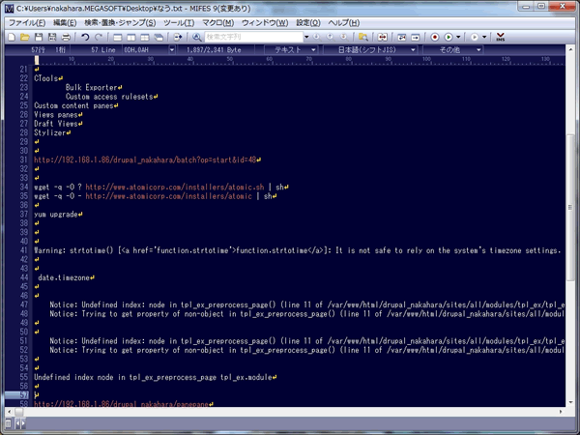Start macro recording with the red record icon
Viewport: 580px width, 435px height.
click(x=436, y=36)
